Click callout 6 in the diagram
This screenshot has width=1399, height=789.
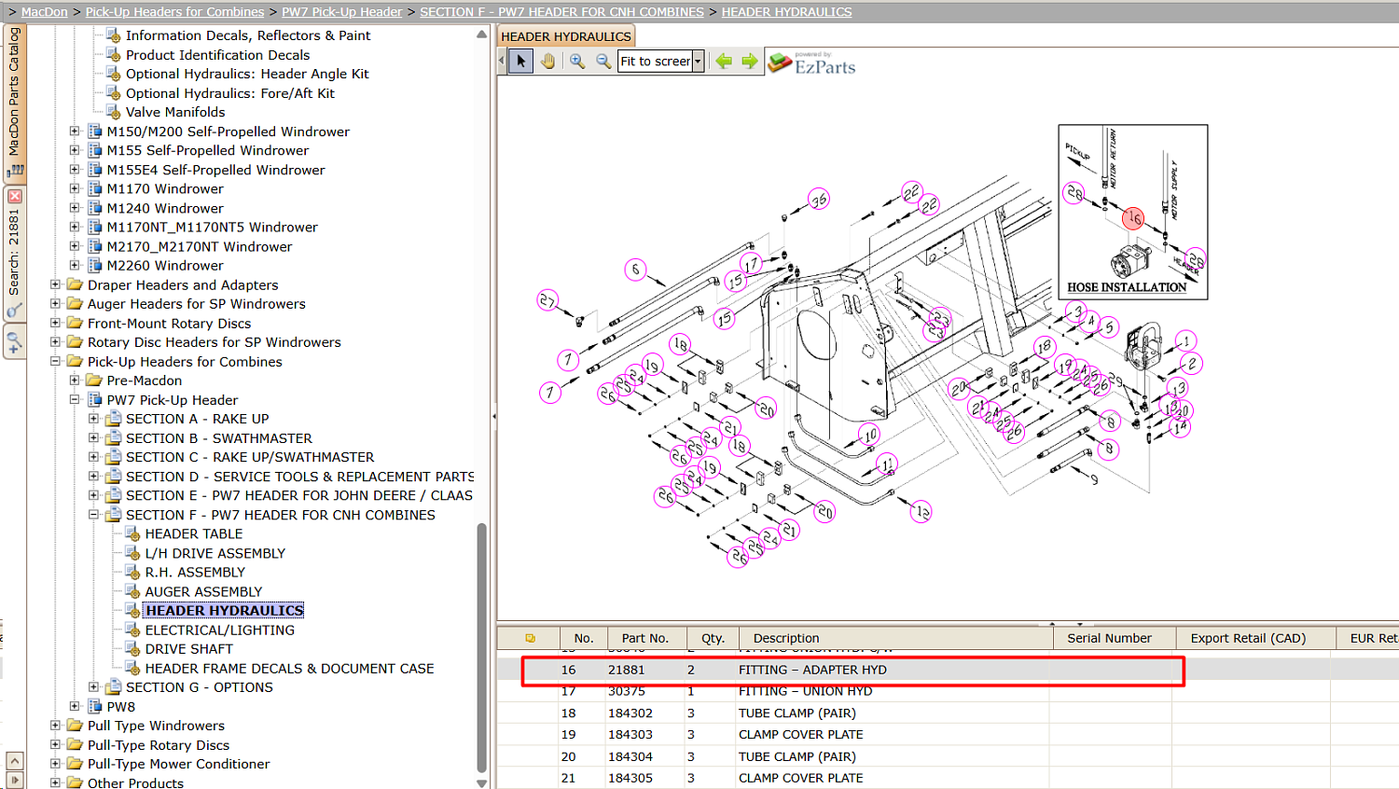pyautogui.click(x=635, y=270)
